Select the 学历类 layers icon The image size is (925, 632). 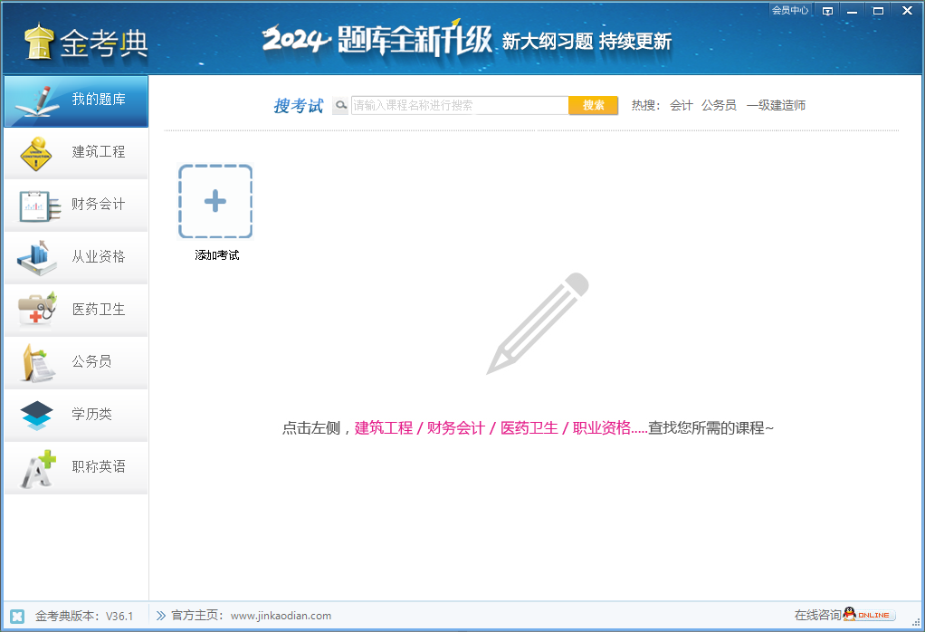click(x=36, y=415)
